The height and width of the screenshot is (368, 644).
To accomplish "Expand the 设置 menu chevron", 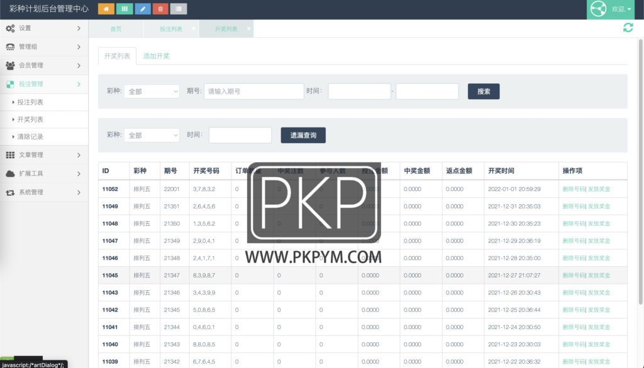I will [x=79, y=28].
